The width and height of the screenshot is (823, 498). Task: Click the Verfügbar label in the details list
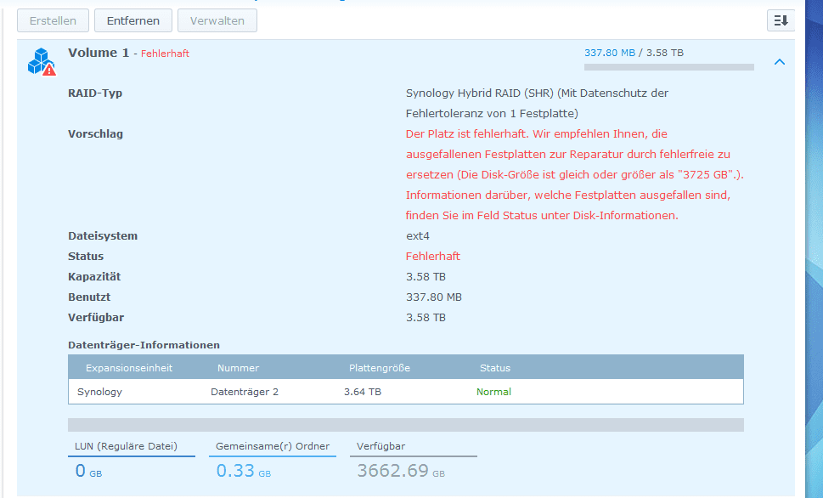pyautogui.click(x=95, y=318)
